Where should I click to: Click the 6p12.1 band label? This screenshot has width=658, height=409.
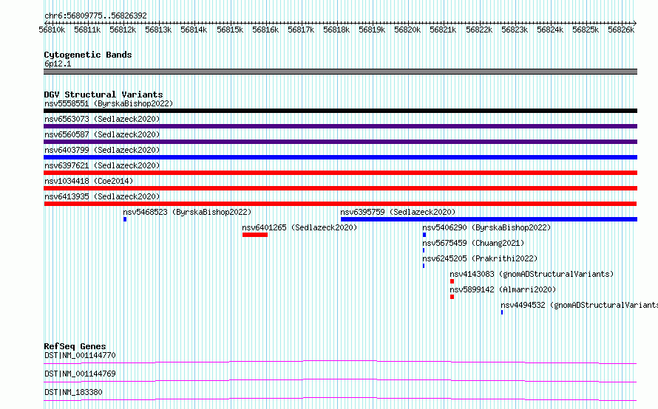point(58,64)
